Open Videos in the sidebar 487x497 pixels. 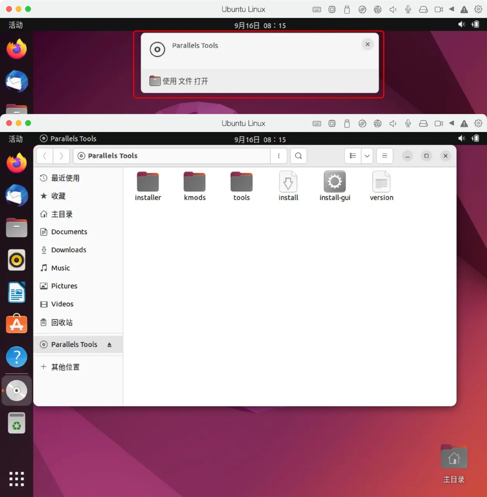[x=78, y=304]
